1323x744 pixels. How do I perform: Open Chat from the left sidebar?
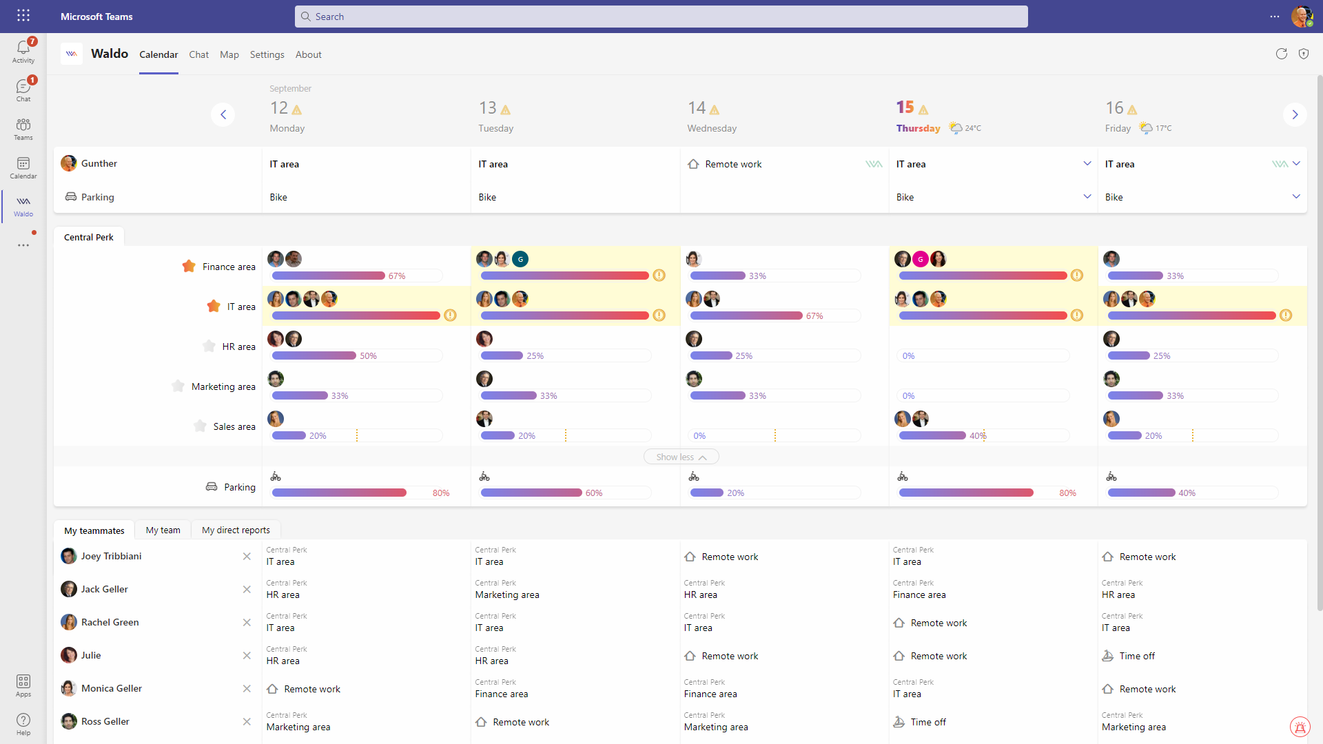(23, 88)
